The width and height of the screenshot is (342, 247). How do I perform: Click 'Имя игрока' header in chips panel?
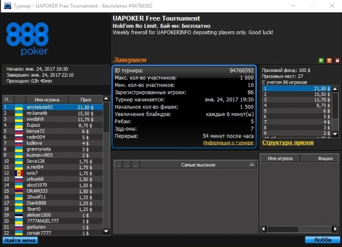click(280, 159)
